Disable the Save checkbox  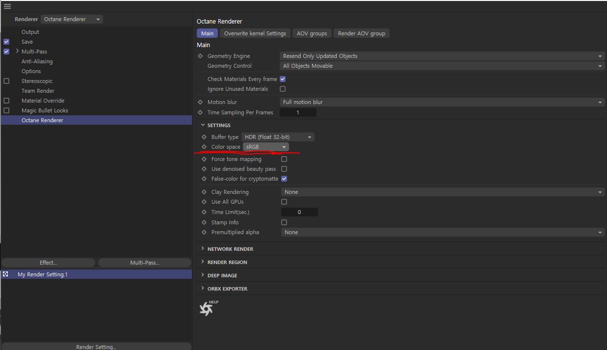(6, 42)
